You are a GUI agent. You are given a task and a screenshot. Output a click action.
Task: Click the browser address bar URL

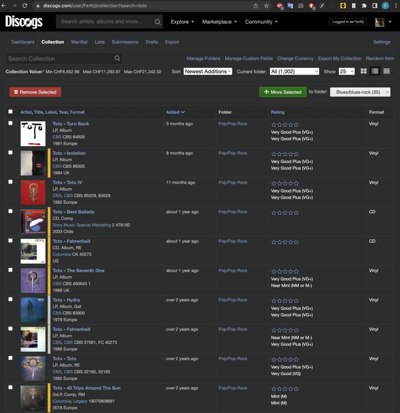(x=95, y=6)
